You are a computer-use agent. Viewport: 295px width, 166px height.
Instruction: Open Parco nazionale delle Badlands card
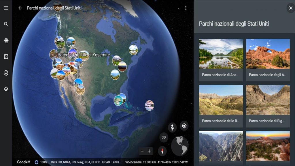pyautogui.click(x=221, y=106)
